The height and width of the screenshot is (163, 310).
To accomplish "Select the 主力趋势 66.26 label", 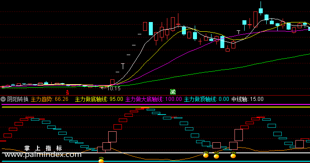I will (49, 99).
